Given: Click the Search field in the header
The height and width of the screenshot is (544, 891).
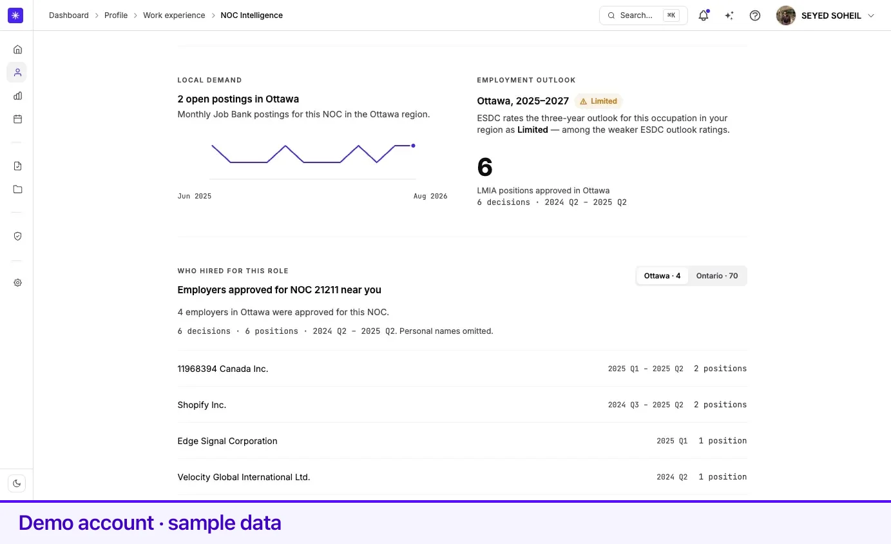Looking at the screenshot, I should [643, 15].
